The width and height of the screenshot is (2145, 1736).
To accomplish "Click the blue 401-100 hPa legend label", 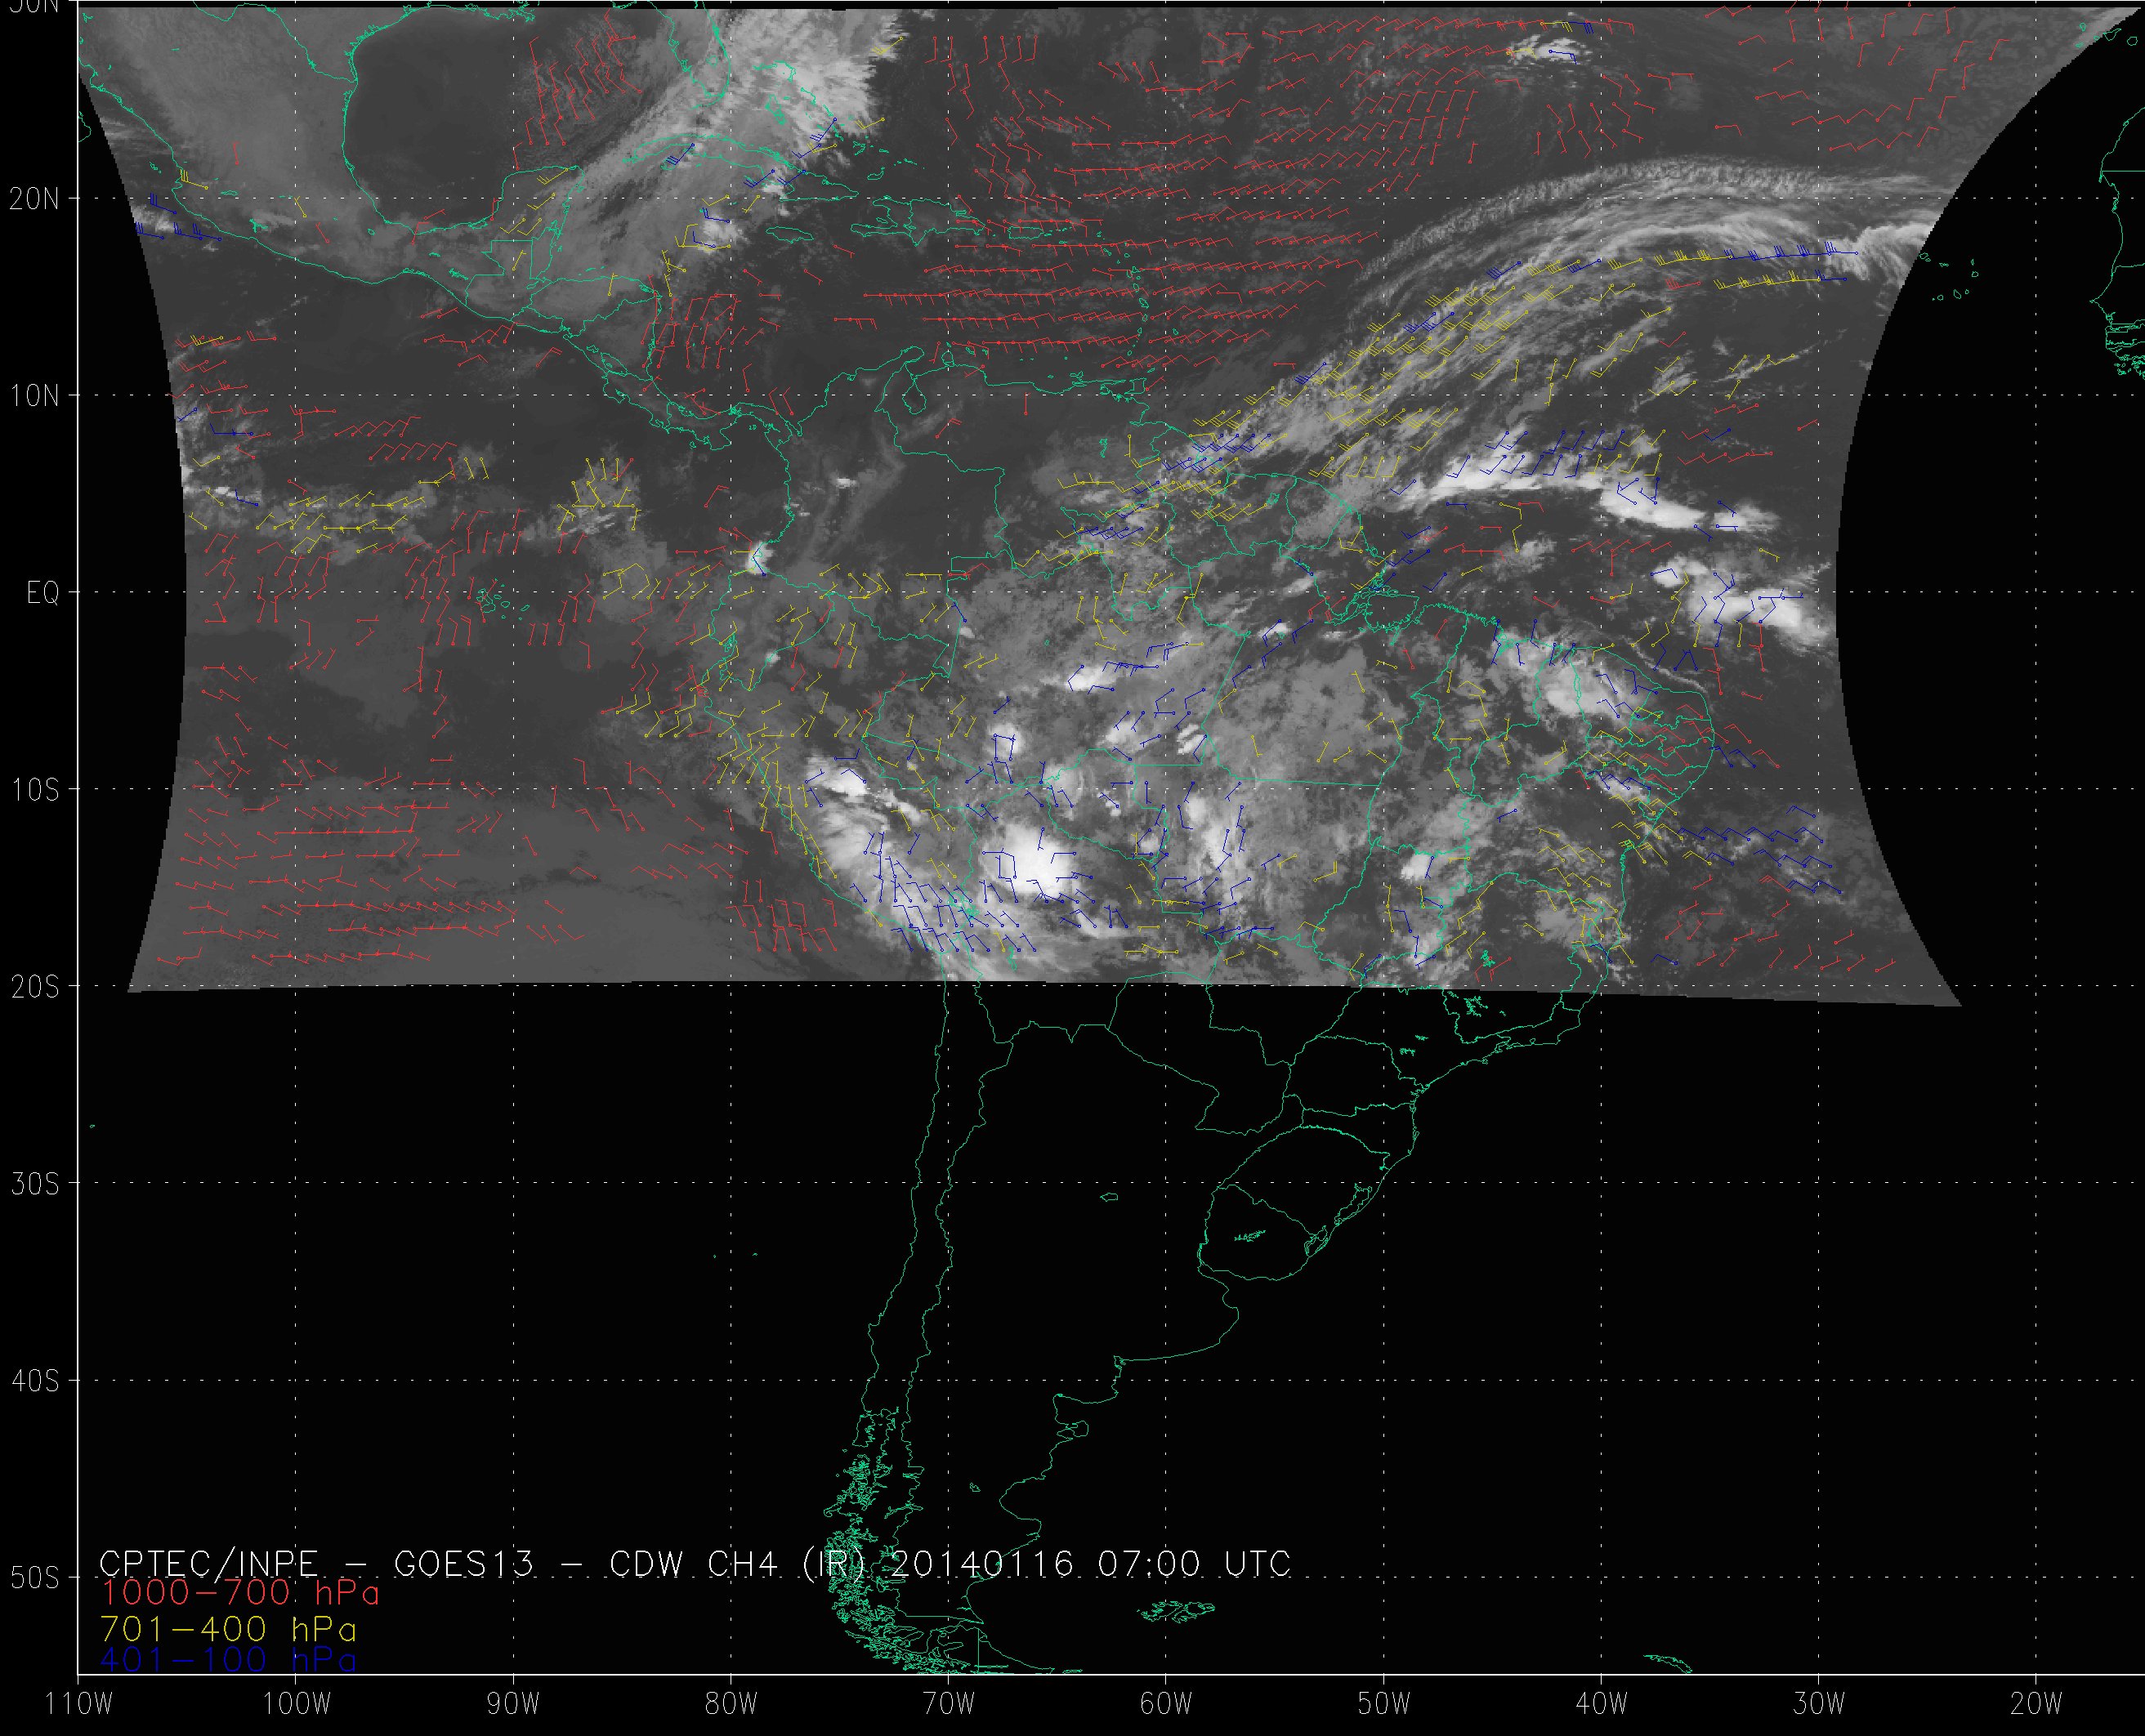I will click(228, 1660).
